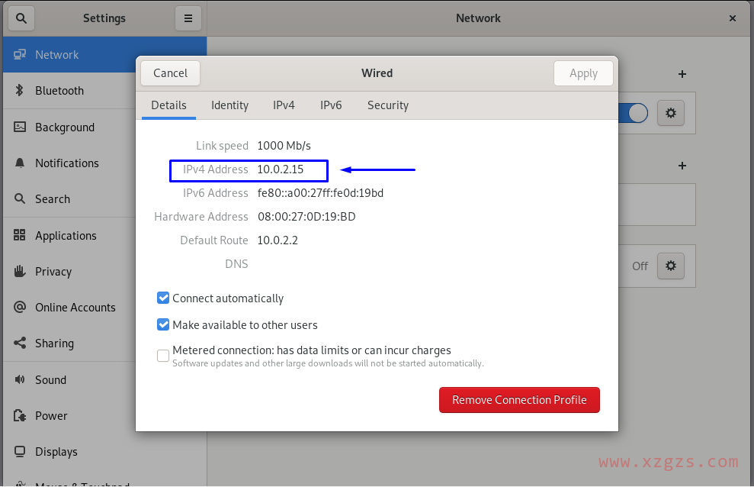Click the search magnifier icon in Settings header
This screenshot has height=487, width=754.
[x=21, y=18]
